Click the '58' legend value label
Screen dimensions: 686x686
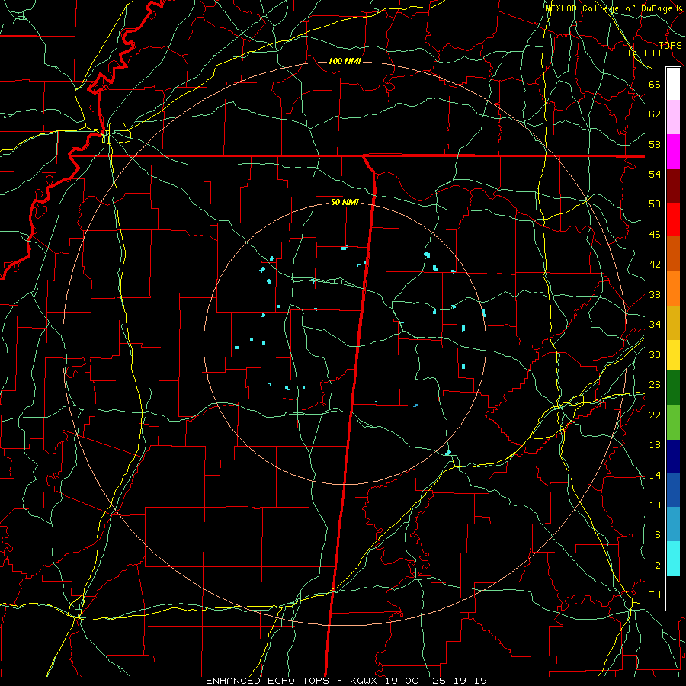click(655, 144)
